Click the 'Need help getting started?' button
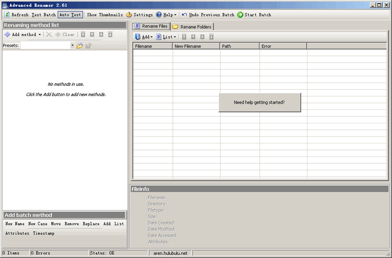The height and width of the screenshot is (258, 392). click(260, 102)
